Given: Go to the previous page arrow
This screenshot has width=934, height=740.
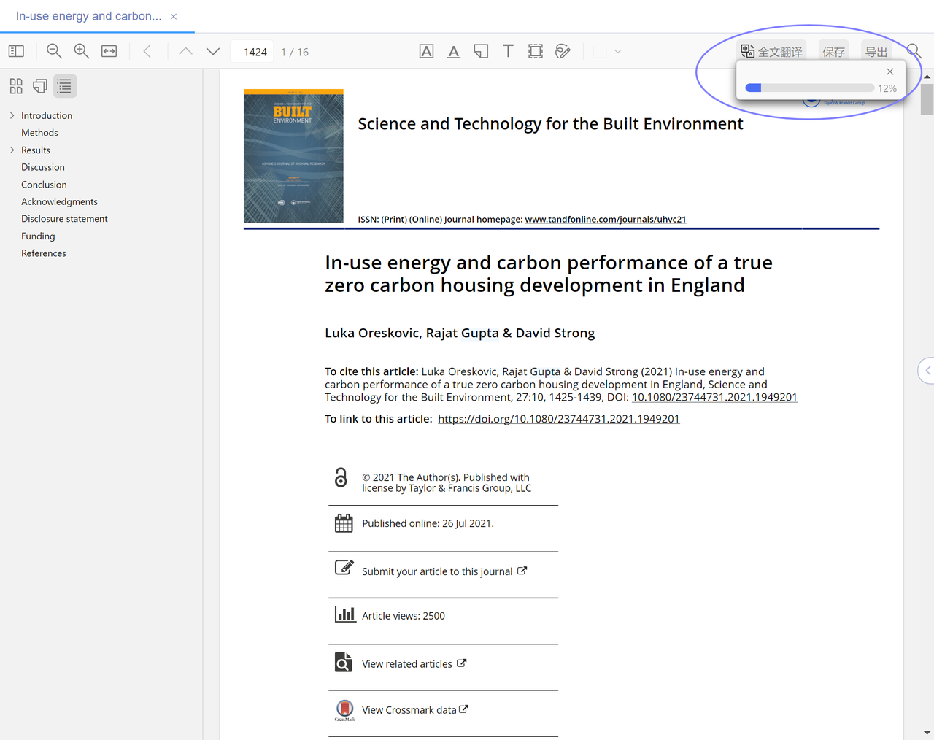Looking at the screenshot, I should click(185, 51).
